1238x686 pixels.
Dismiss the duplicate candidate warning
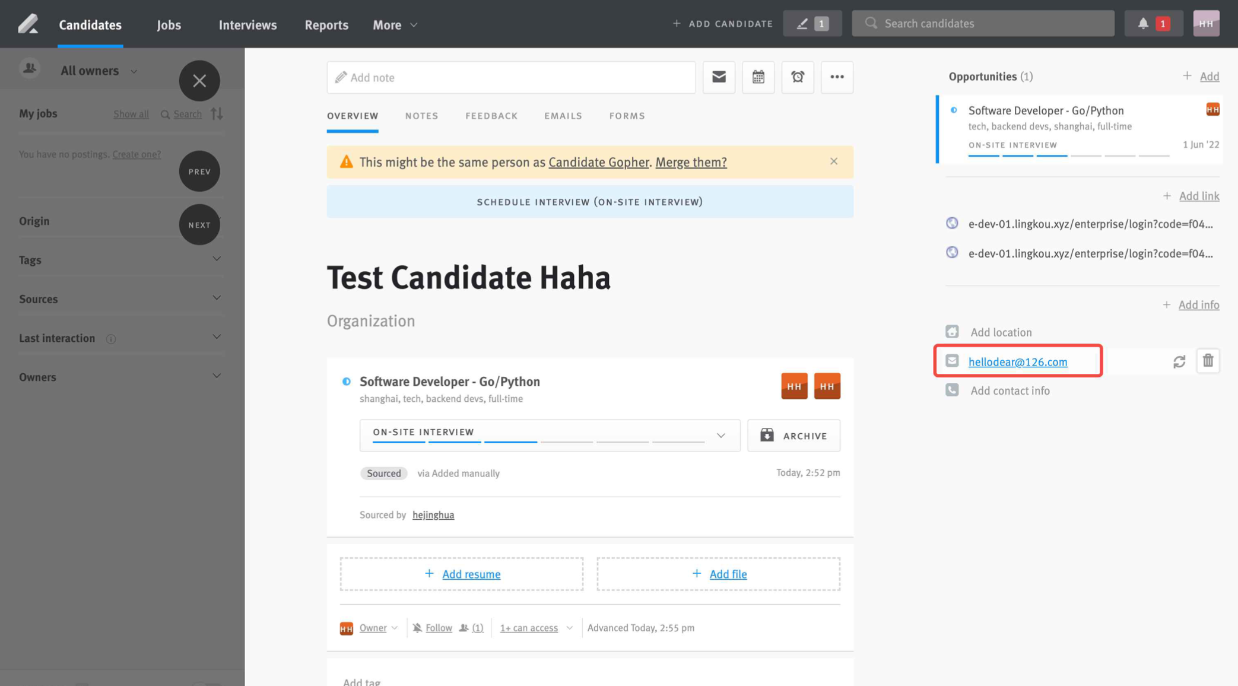834,161
